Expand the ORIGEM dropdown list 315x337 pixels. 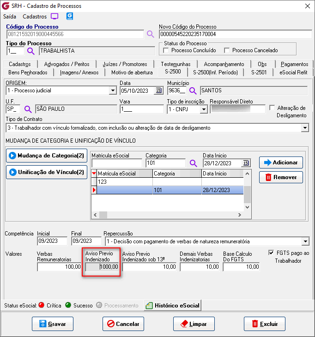(113, 90)
